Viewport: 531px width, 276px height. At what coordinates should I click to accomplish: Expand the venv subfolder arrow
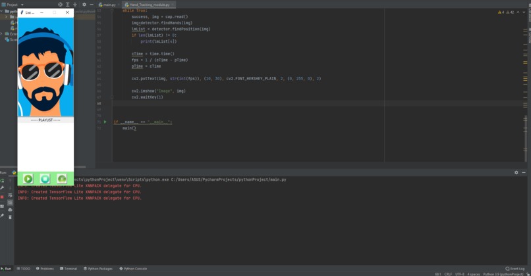tap(6, 17)
